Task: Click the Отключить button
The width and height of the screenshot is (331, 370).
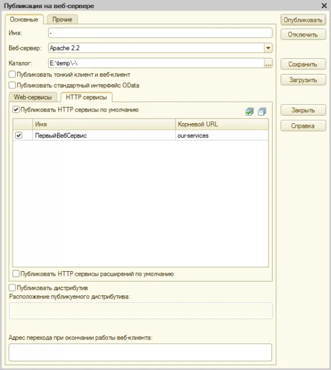Action: (x=303, y=35)
